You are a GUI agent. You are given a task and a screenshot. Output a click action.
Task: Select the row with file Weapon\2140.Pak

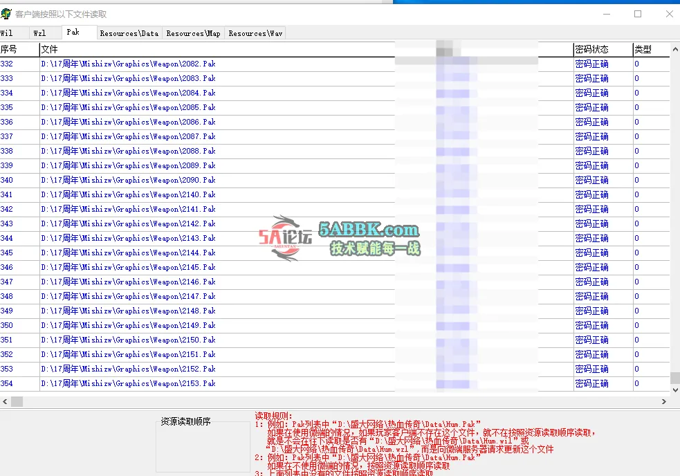[129, 194]
